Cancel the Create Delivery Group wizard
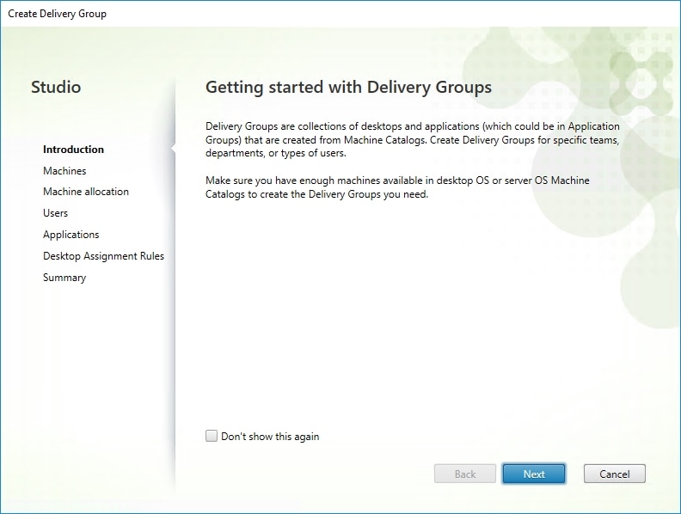This screenshot has height=514, width=681. 614,474
